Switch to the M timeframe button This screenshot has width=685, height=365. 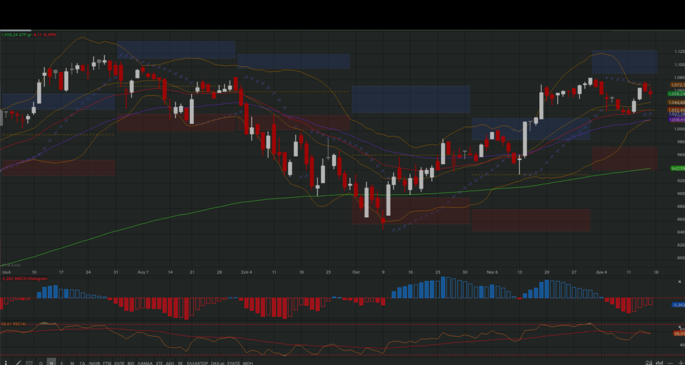(72, 363)
